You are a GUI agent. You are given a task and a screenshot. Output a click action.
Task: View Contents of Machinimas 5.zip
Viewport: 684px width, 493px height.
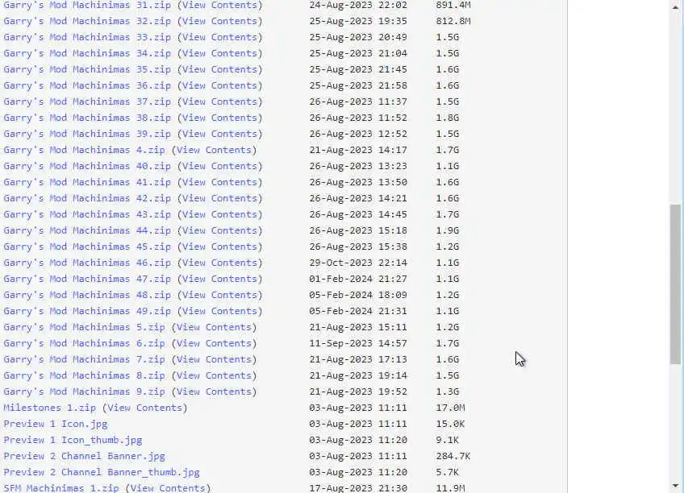(x=215, y=328)
